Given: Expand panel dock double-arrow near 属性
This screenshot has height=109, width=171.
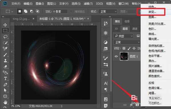Looking at the screenshot, I should pyautogui.click(x=110, y=17).
